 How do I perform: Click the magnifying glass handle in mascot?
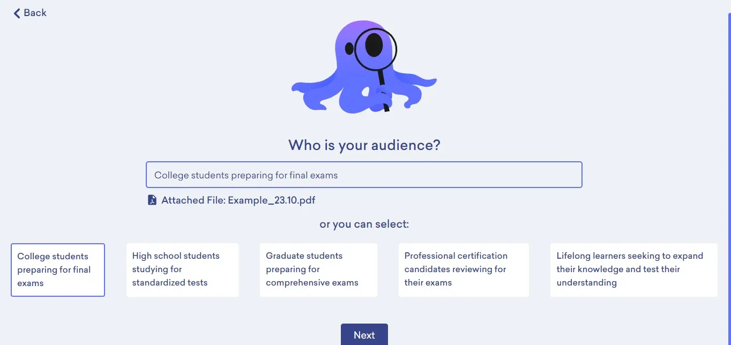click(x=384, y=90)
